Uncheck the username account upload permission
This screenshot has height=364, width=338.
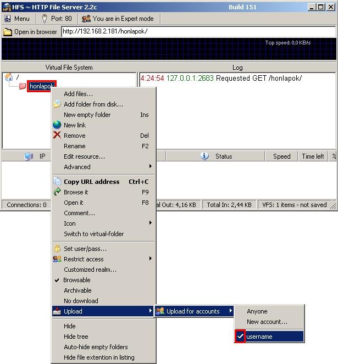click(269, 337)
